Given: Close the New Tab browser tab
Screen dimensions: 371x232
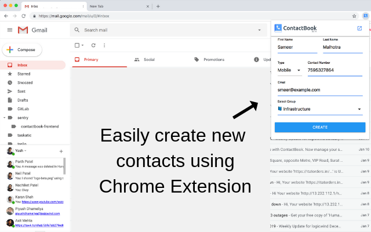Looking at the screenshot, I should tap(148, 6).
